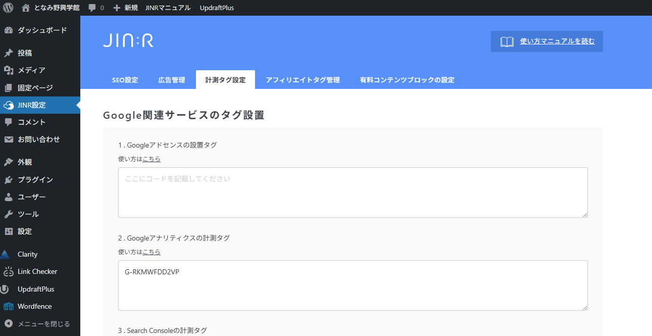Open Wordfence from the sidebar
Screen dimensions: 652x336
click(x=34, y=306)
